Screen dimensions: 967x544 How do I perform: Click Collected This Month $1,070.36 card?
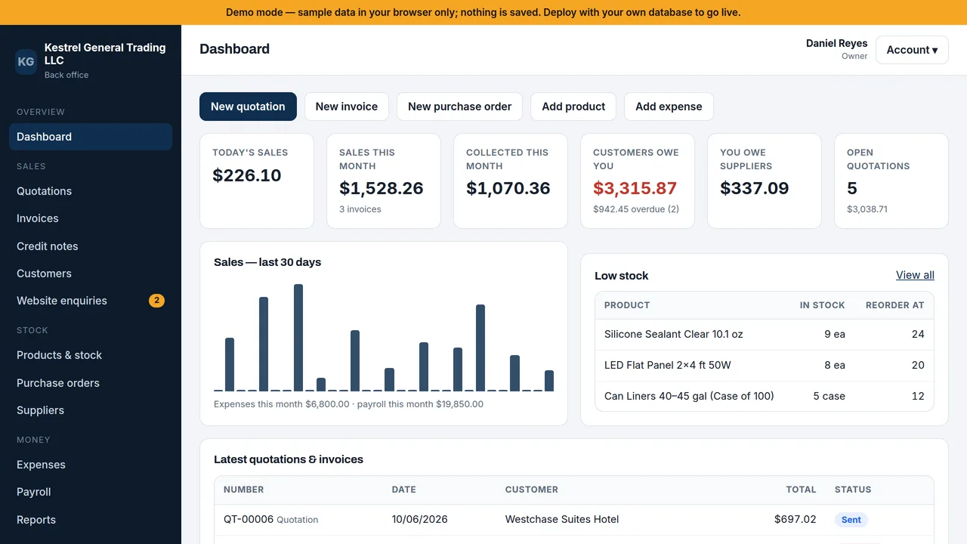pyautogui.click(x=511, y=181)
